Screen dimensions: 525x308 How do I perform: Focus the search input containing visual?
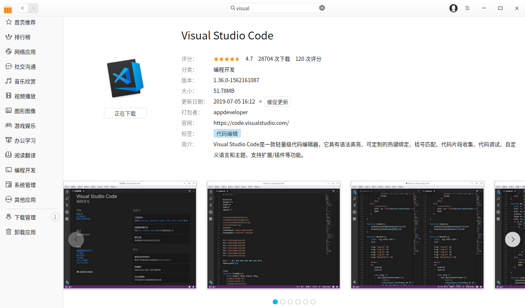277,8
